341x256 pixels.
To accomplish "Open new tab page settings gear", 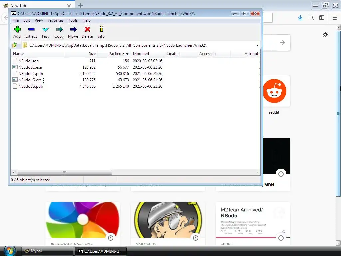I will [325, 35].
